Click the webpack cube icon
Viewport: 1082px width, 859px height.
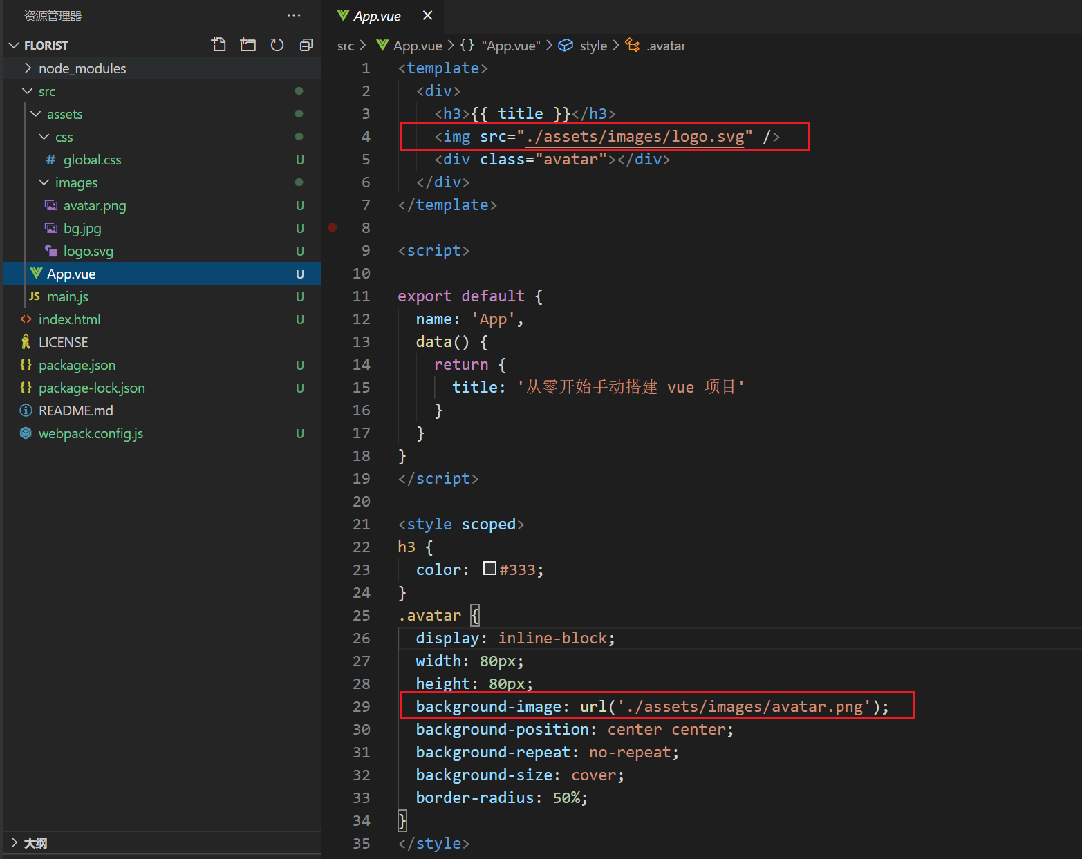pos(26,433)
